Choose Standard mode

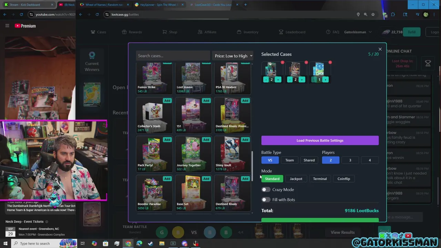click(x=272, y=179)
